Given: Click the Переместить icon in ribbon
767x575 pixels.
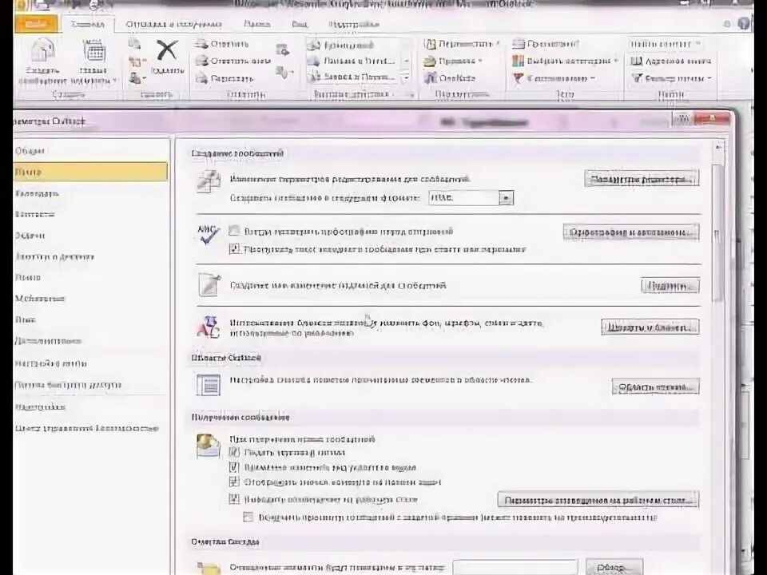Looking at the screenshot, I should (430, 44).
